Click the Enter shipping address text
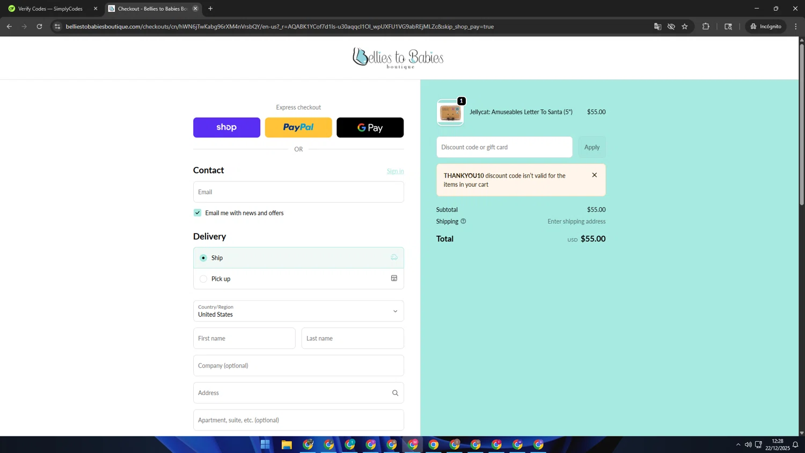Viewport: 805px width, 453px height. [576, 221]
